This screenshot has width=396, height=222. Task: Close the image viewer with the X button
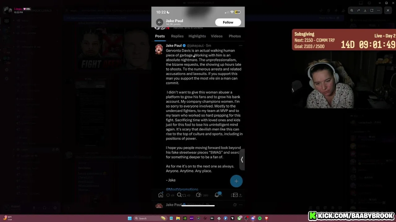pyautogui.click(x=388, y=10)
